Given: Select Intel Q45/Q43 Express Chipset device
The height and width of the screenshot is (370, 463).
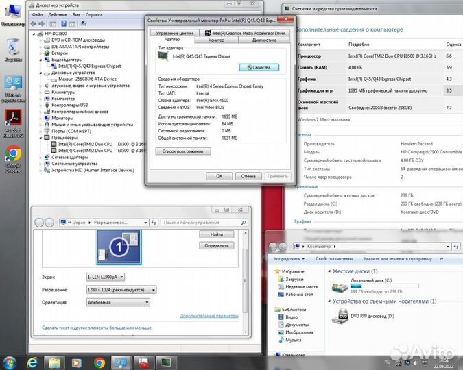Looking at the screenshot, I should pos(89,66).
